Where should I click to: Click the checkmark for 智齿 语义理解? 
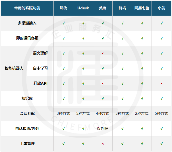pyautogui.click(x=123, y=53)
